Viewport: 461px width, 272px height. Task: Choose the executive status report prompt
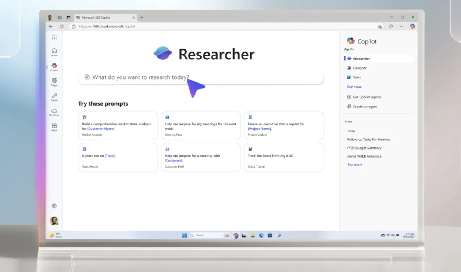pos(284,126)
